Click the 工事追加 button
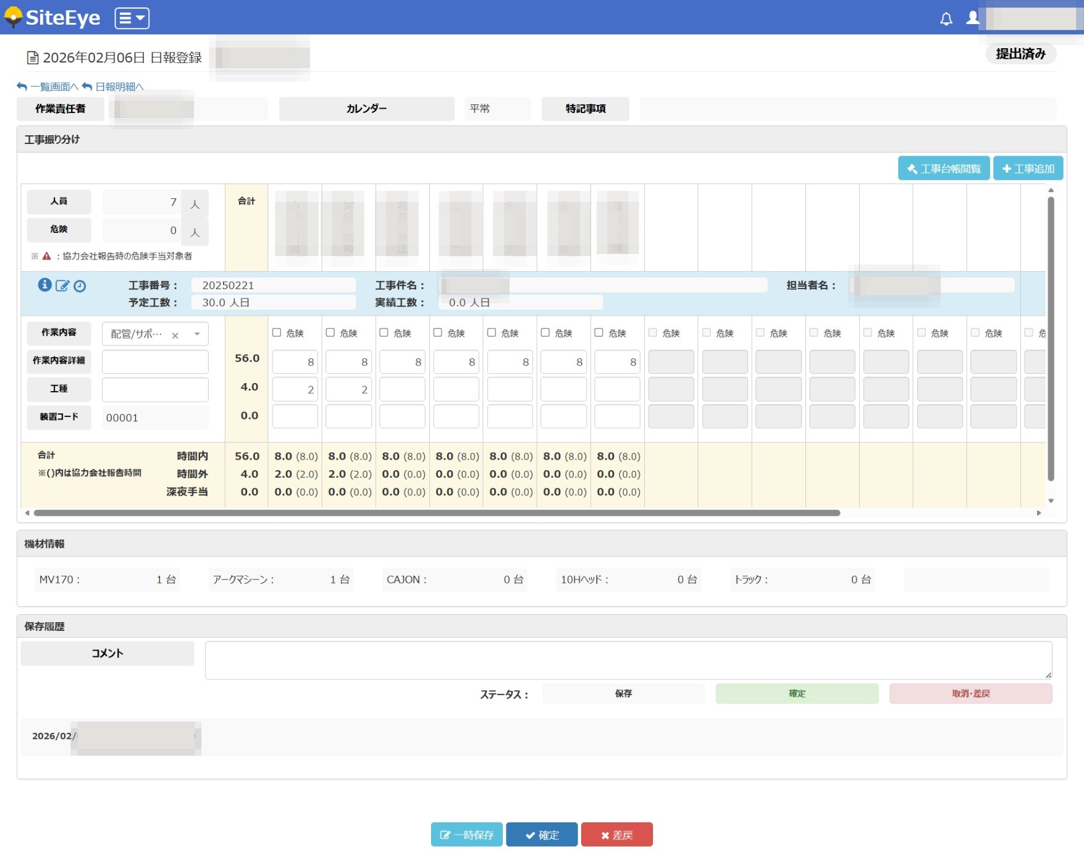This screenshot has height=852, width=1084. tap(1028, 169)
